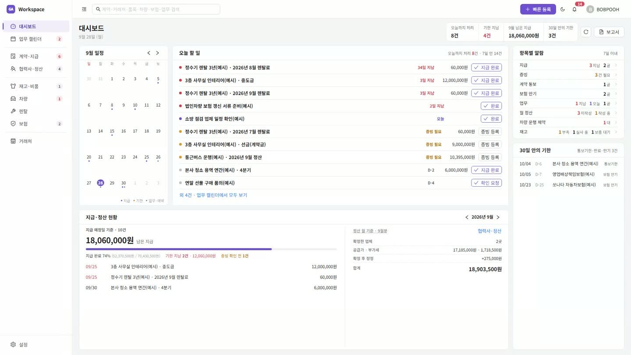
Task: Mark 3층 사무실 인테리어 중도금 as 지급 완료
Action: [x=486, y=80]
